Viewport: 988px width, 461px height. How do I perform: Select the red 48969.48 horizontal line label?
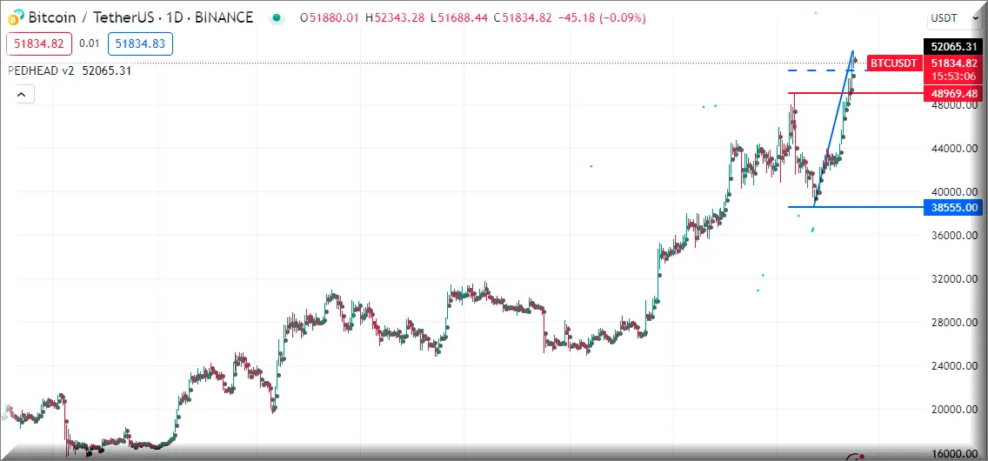coord(952,93)
